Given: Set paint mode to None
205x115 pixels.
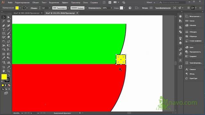Looking at the screenshot, I should click(x=9, y=85).
